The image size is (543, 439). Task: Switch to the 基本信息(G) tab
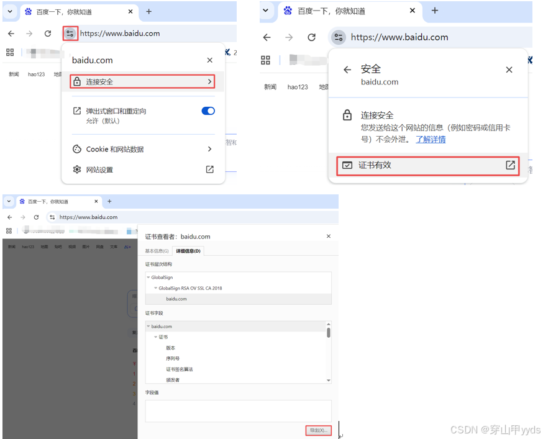(x=157, y=251)
